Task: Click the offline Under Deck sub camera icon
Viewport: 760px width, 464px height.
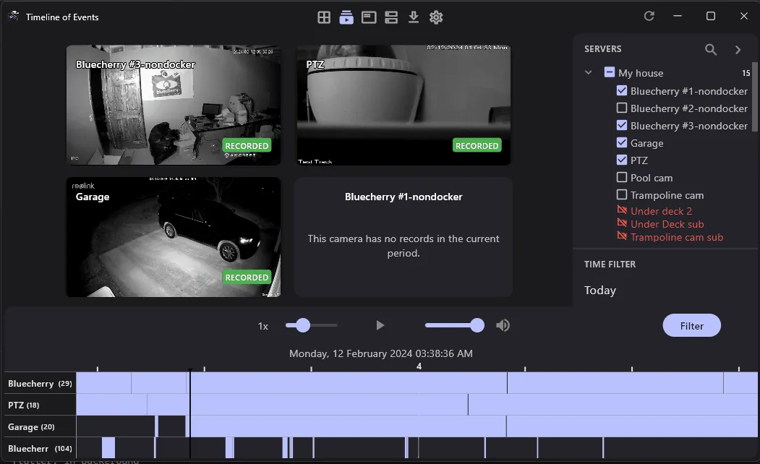Action: coord(622,223)
